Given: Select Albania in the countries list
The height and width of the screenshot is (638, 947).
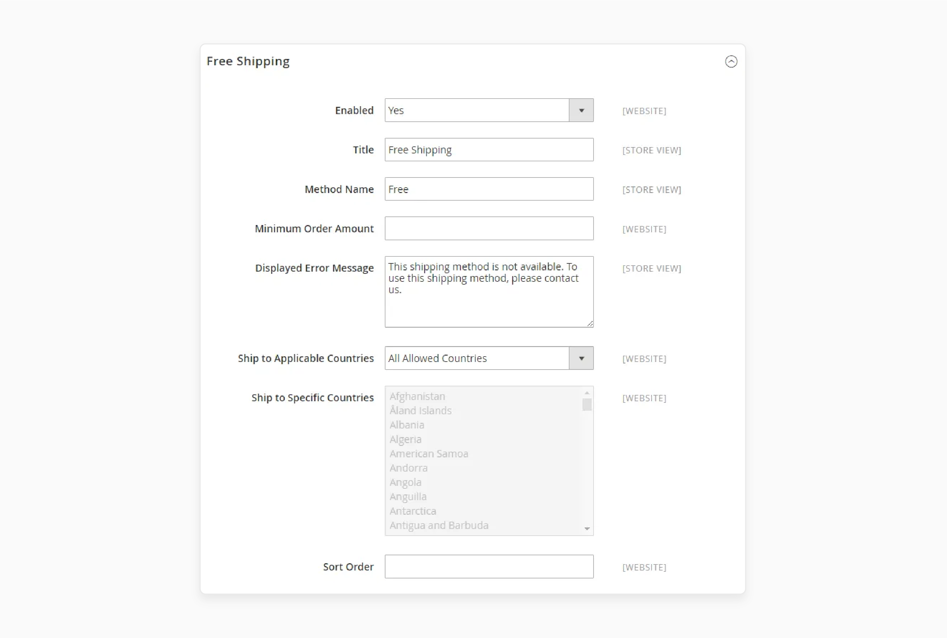Looking at the screenshot, I should coord(407,425).
